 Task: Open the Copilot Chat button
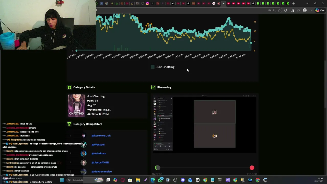click(320, 10)
